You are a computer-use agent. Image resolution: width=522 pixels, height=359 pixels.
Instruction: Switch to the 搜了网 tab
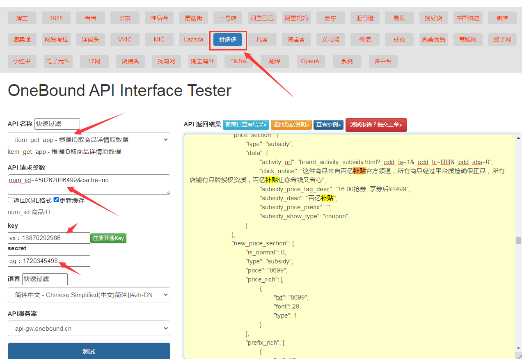point(502,39)
